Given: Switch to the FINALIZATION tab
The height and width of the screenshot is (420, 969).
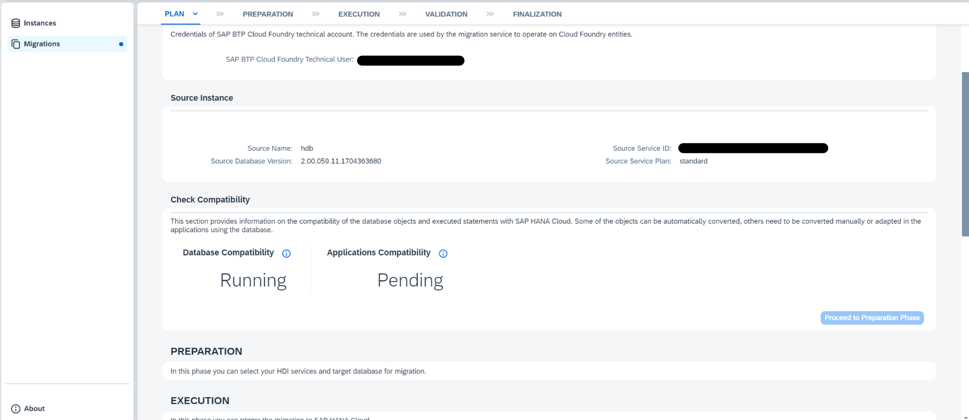Looking at the screenshot, I should point(537,14).
